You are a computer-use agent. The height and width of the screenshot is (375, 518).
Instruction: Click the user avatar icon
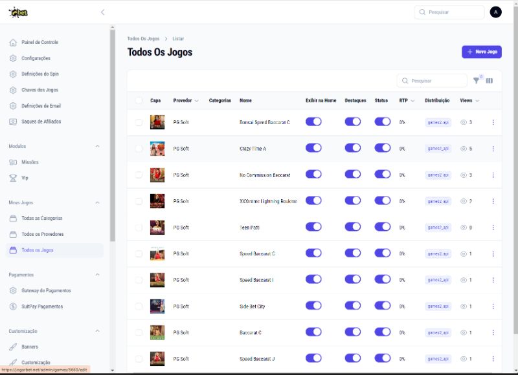click(495, 12)
